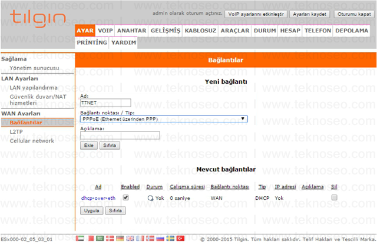Choose the French flag language

point(140,238)
